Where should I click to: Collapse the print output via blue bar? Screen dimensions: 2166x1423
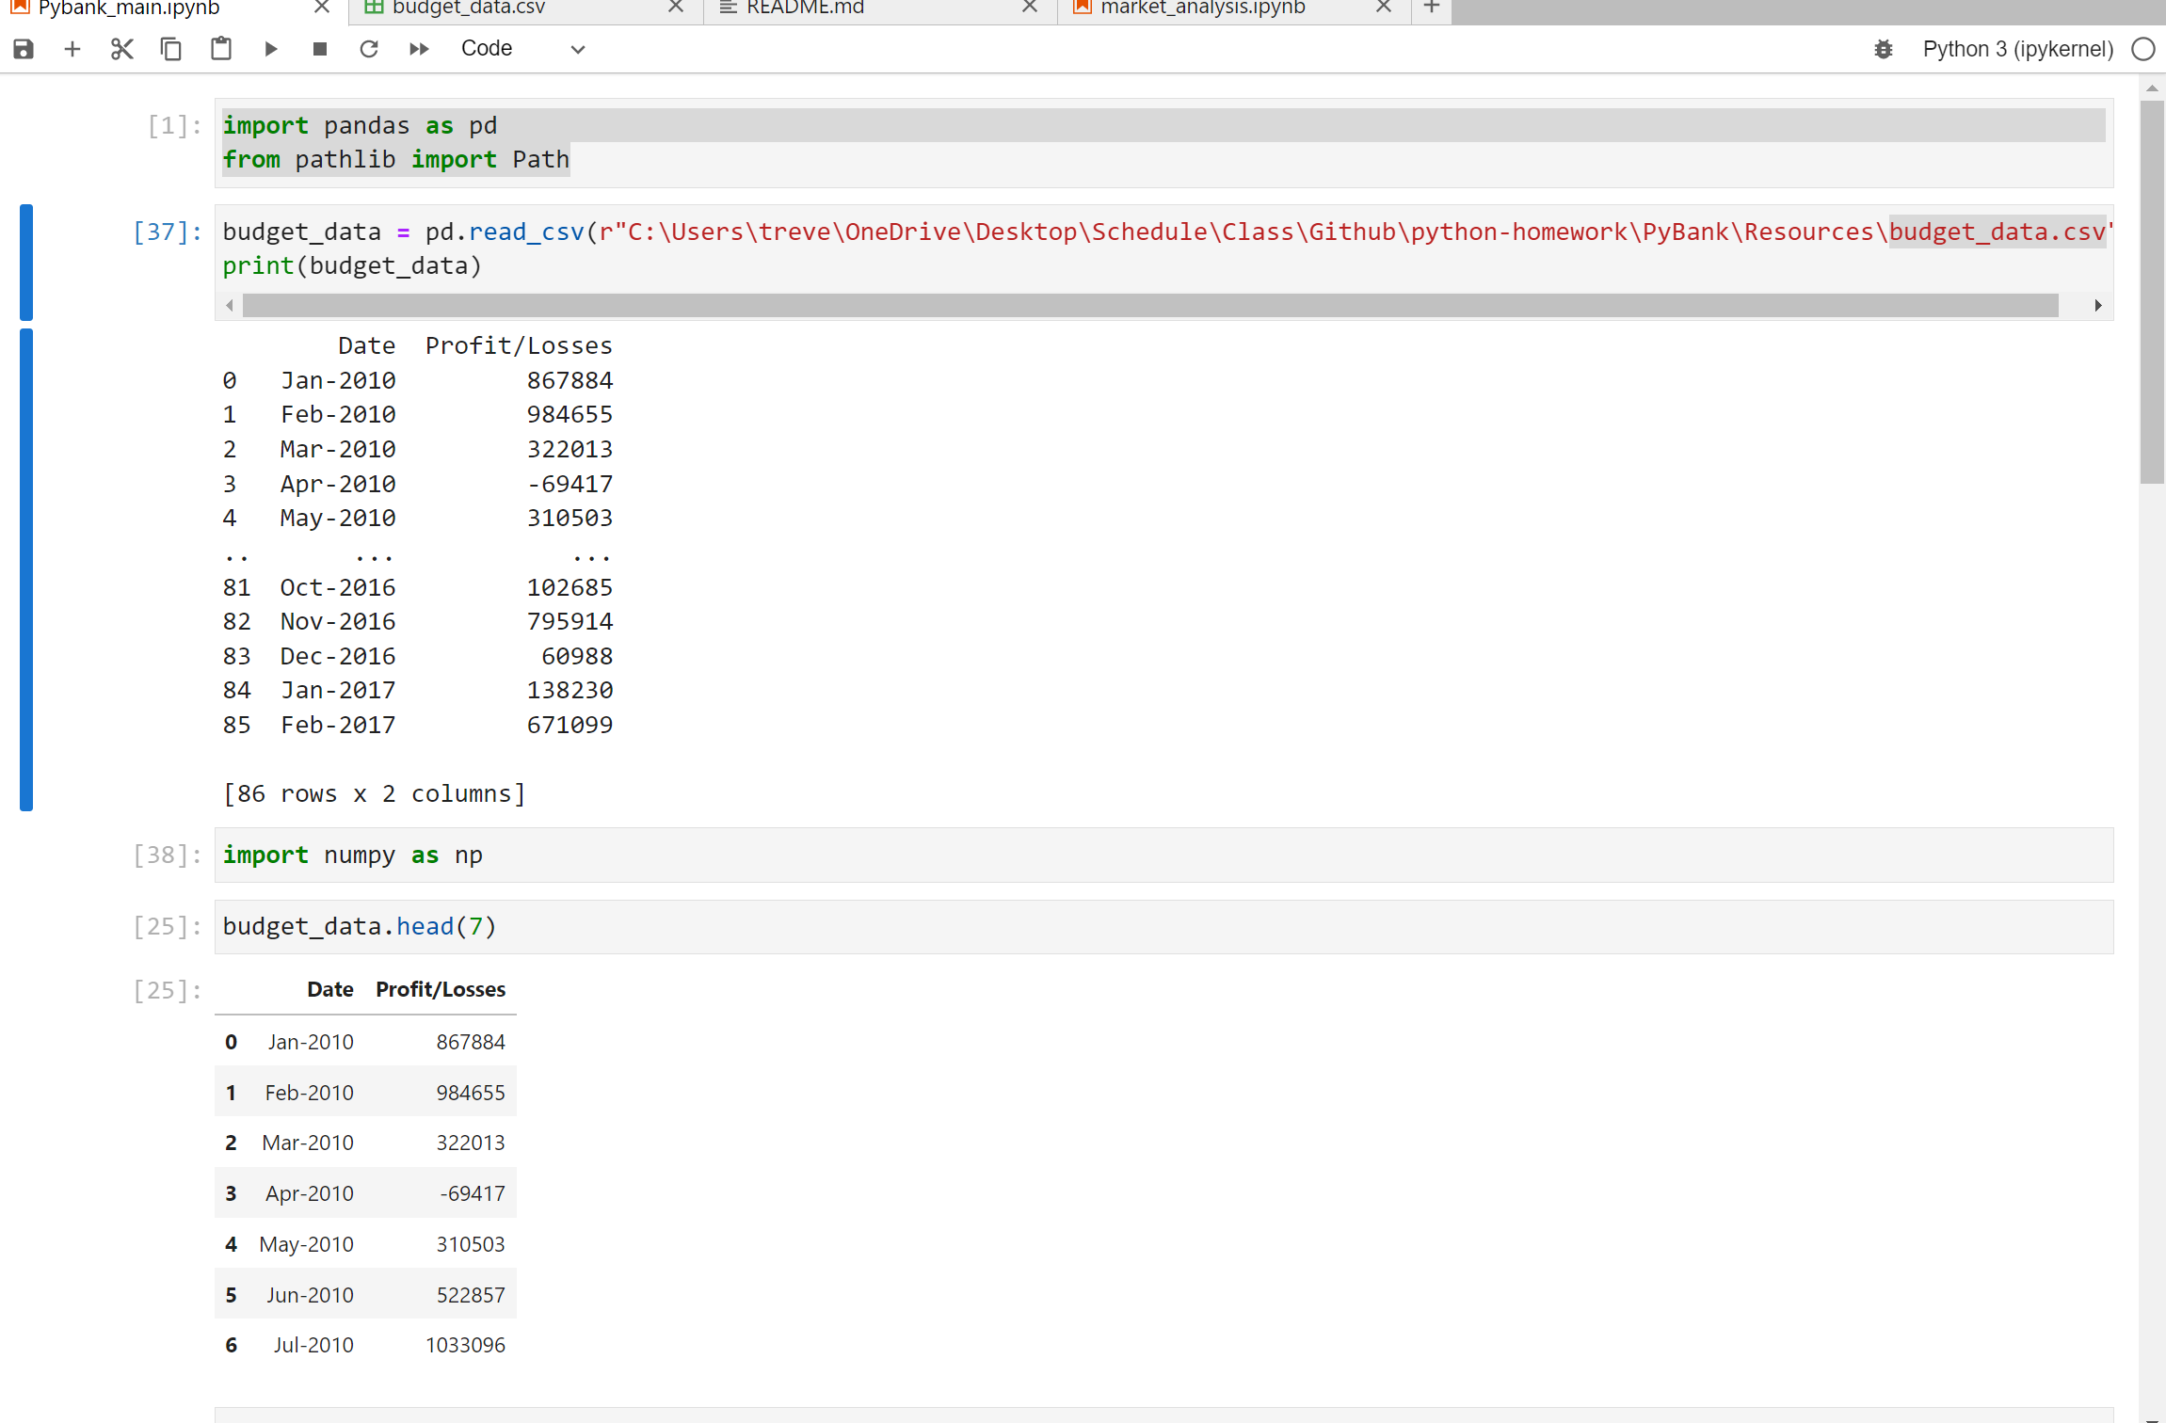[26, 569]
